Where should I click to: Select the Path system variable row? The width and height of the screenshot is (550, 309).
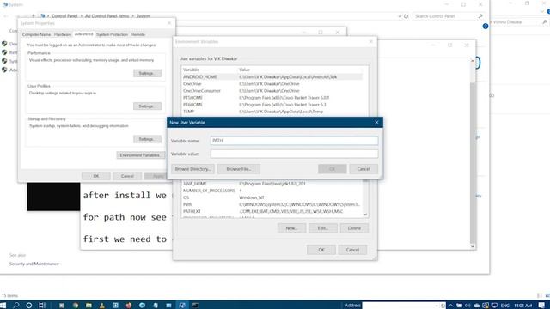[x=272, y=204]
